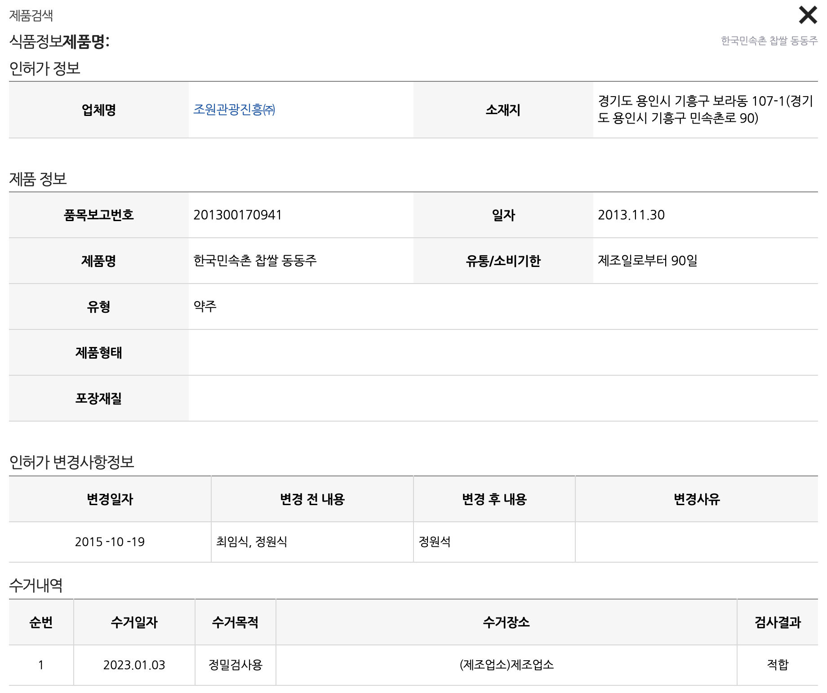Click the 수거일자 column header
The width and height of the screenshot is (827, 693).
coord(134,622)
